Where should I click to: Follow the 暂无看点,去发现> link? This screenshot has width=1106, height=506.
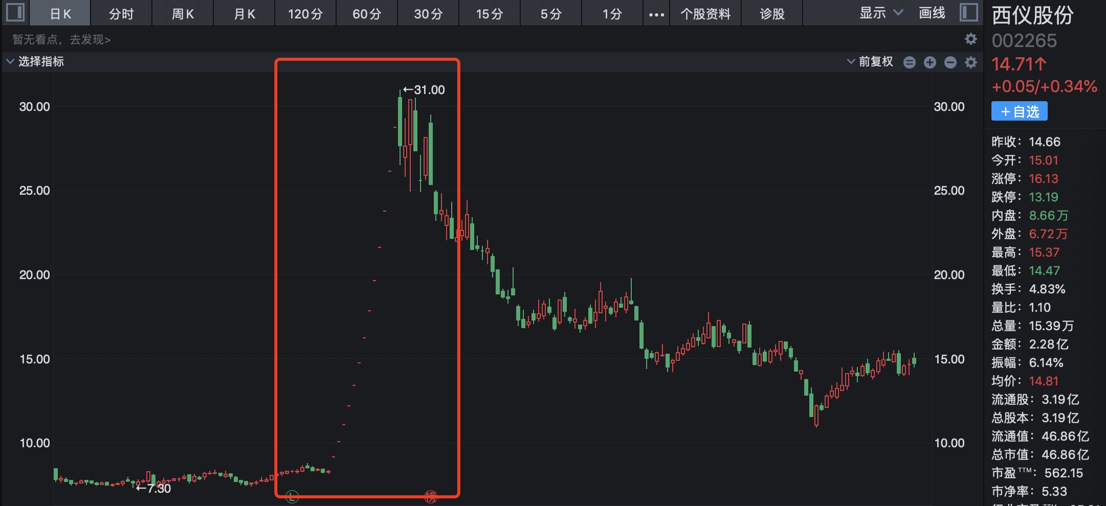[x=61, y=39]
